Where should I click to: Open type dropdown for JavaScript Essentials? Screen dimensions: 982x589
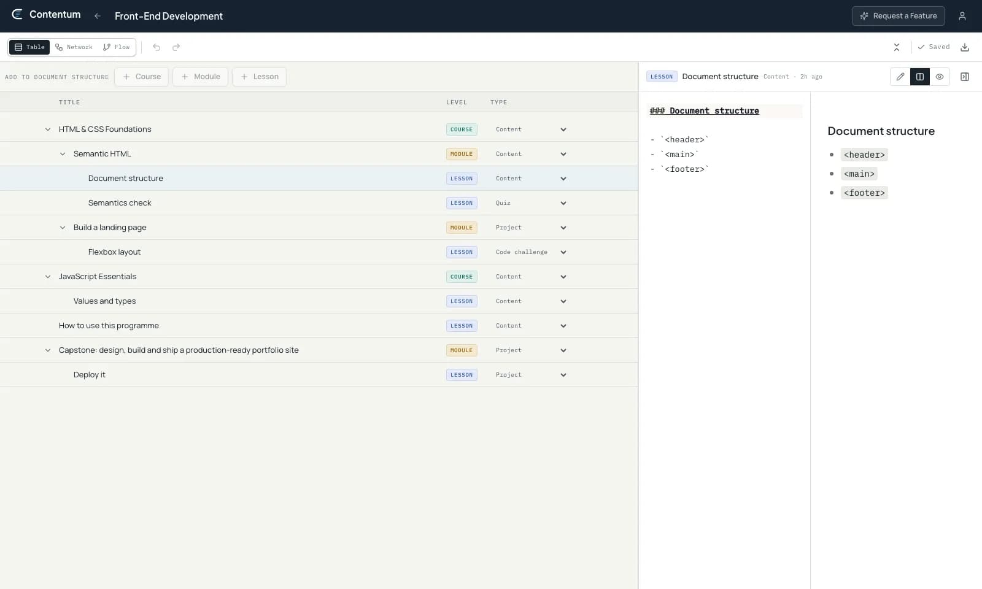531,277
